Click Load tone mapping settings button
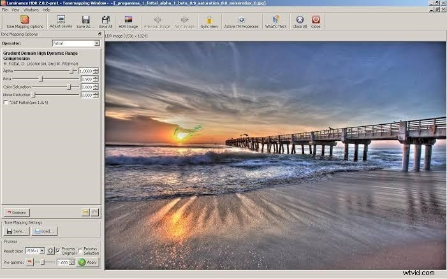The width and height of the screenshot is (447, 279). [x=44, y=231]
